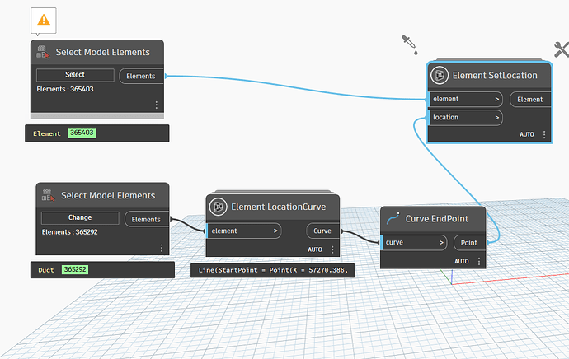
Task: Open options menu of top Select Model Elements
Action: (x=157, y=105)
